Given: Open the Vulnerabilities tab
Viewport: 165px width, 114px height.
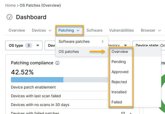Looking at the screenshot, I should click(x=121, y=30).
